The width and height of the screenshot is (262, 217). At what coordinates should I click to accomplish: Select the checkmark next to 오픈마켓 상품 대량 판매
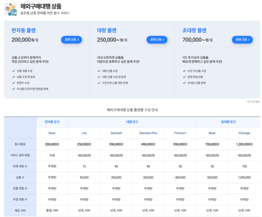[x=99, y=83]
